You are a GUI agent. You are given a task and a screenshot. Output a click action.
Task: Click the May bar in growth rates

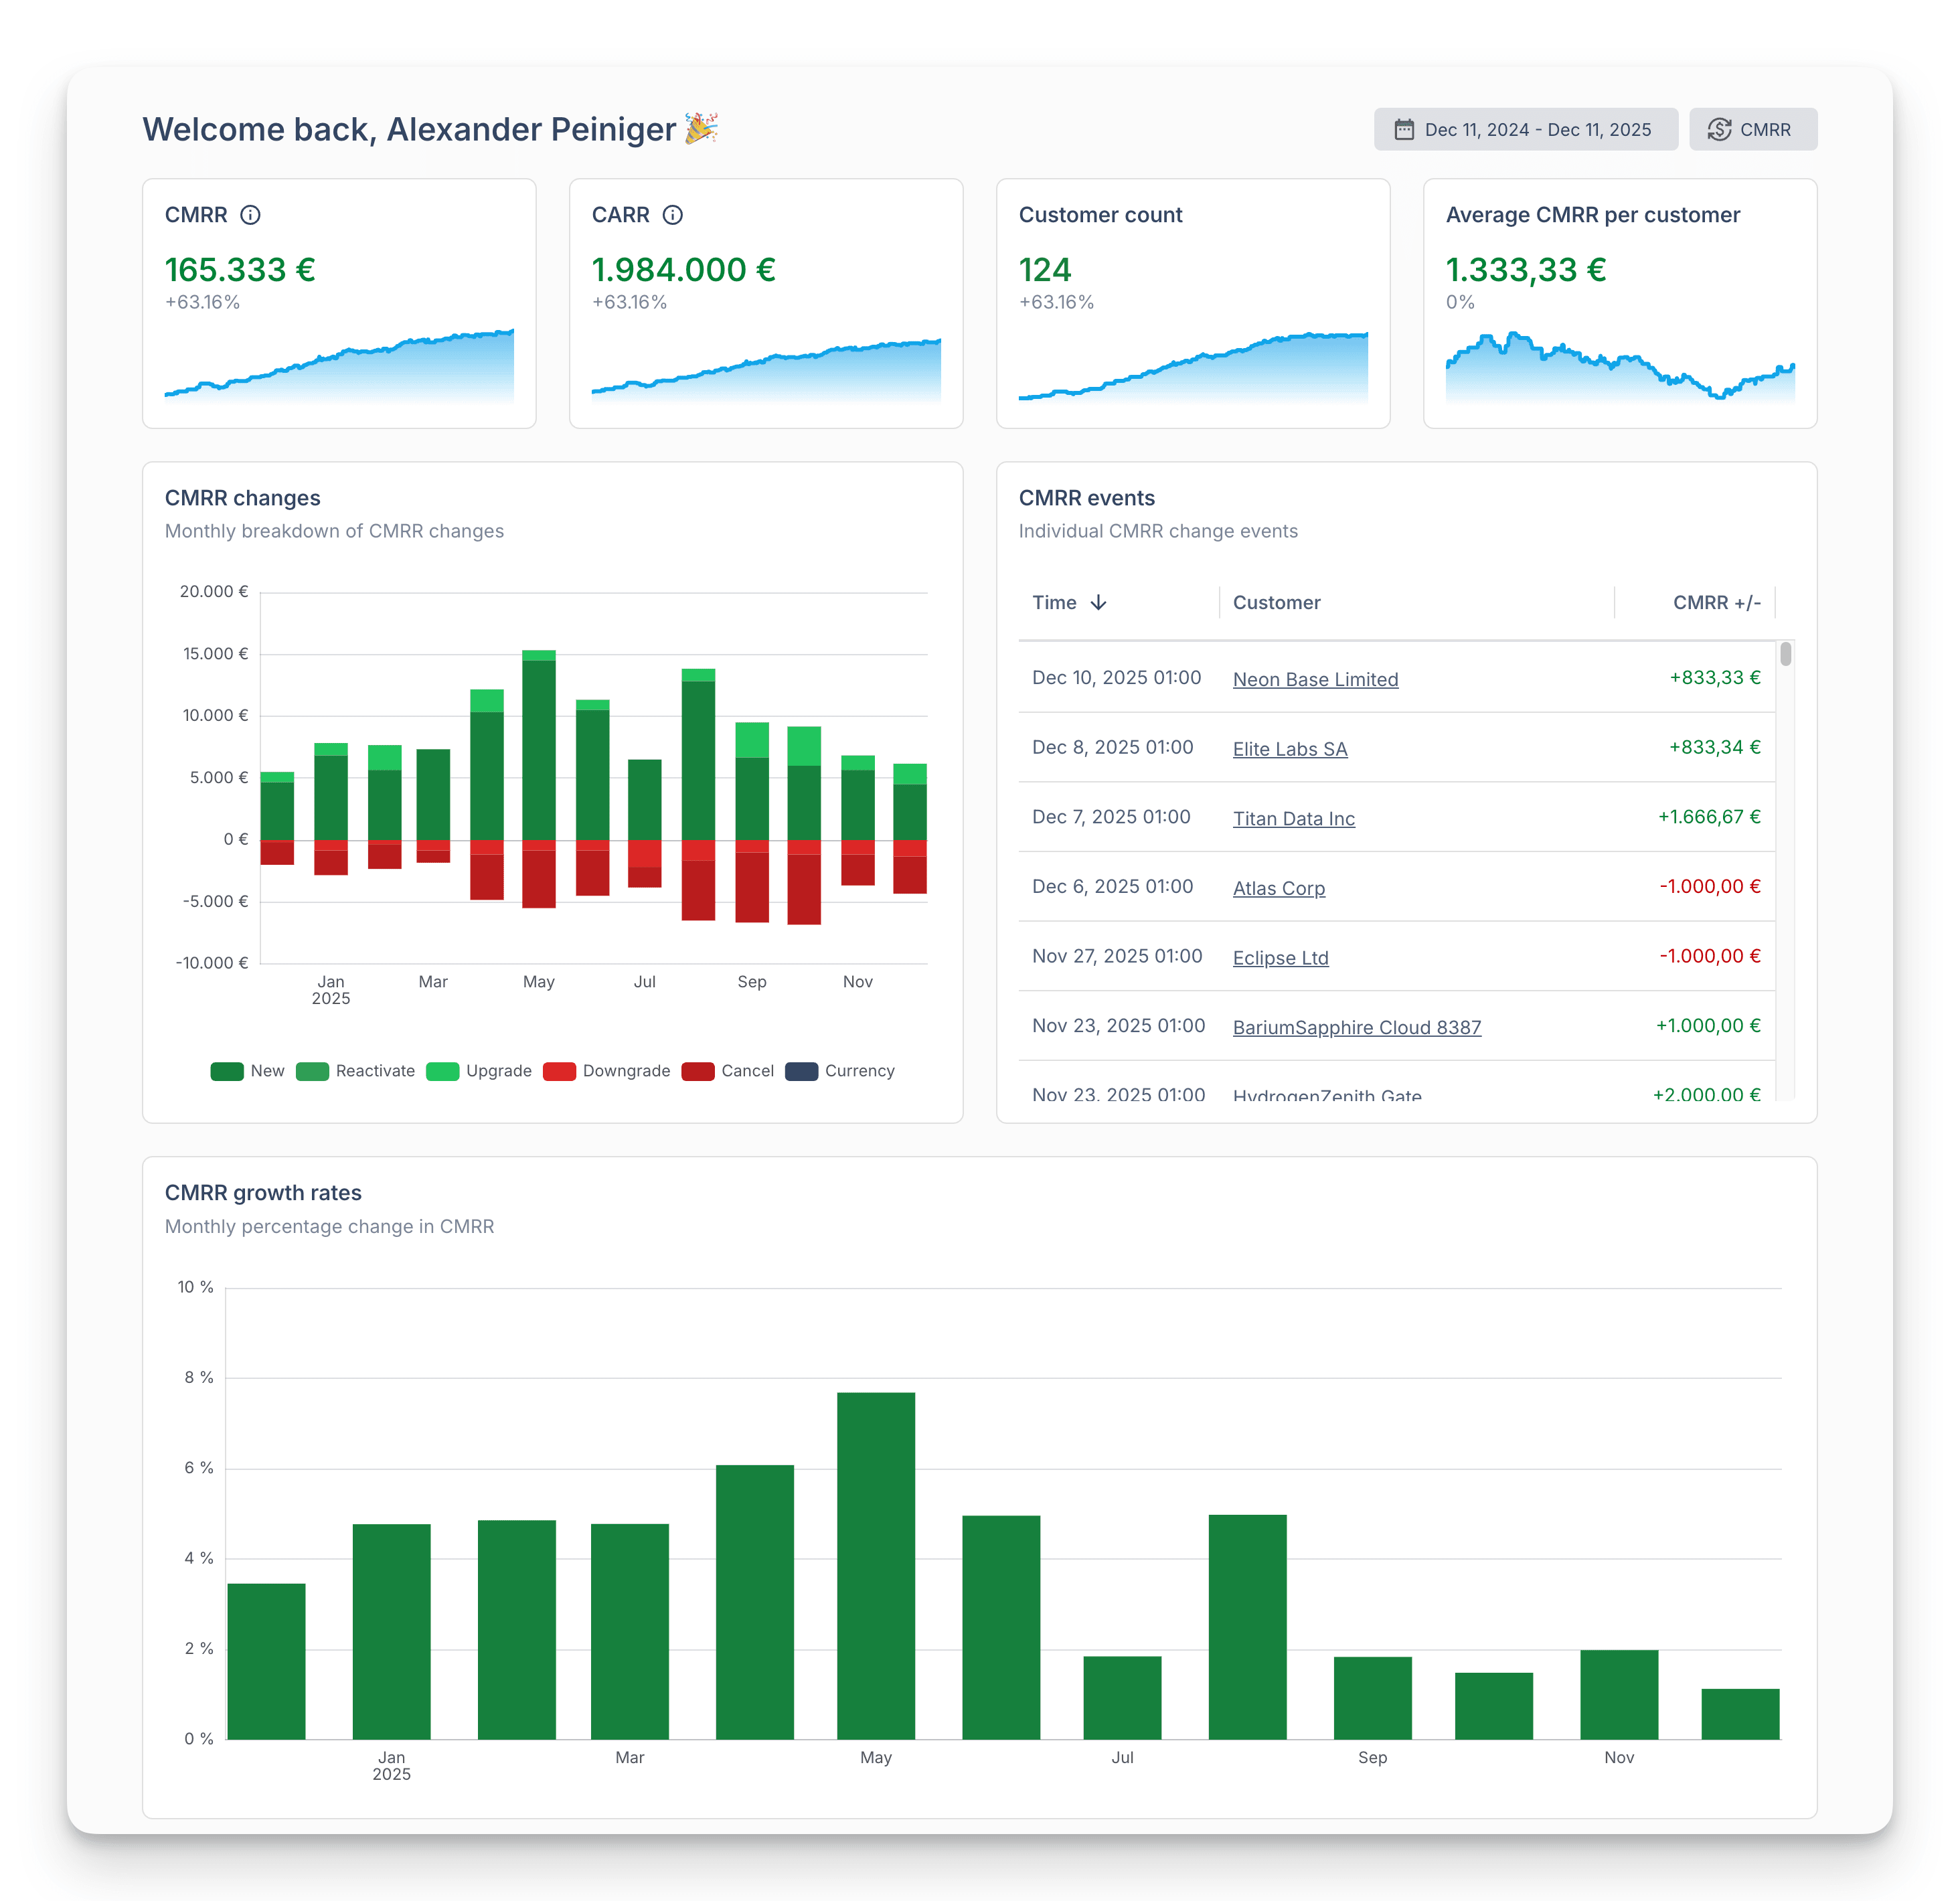tap(876, 1565)
